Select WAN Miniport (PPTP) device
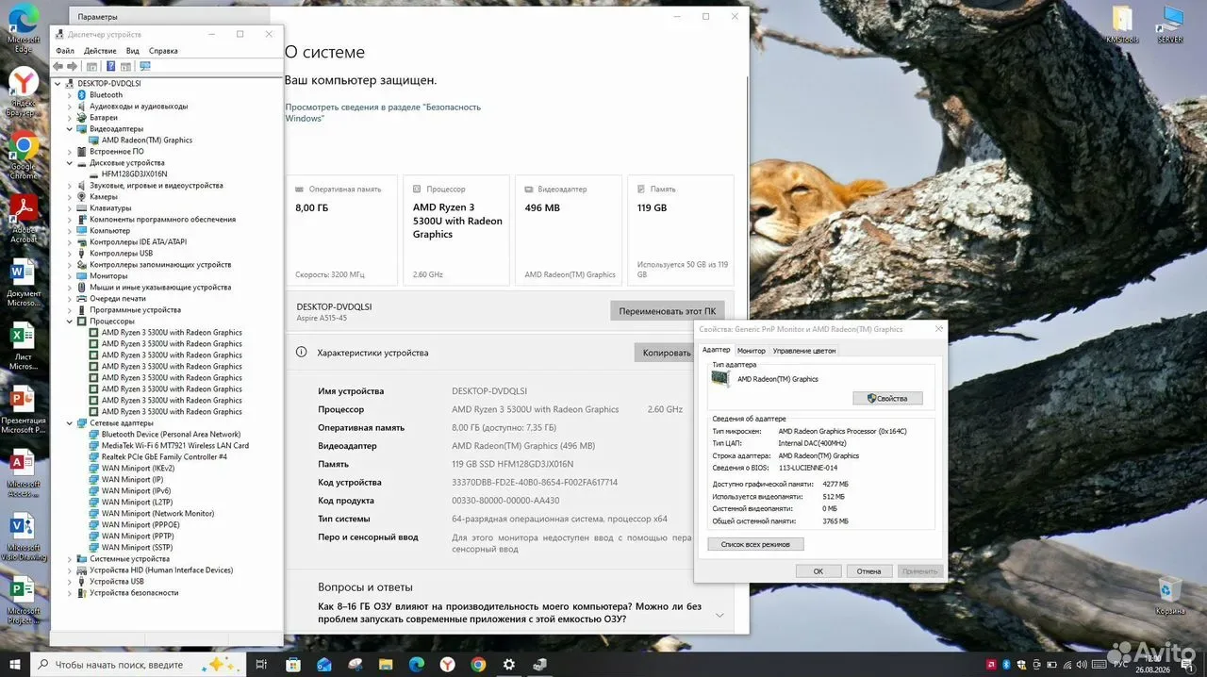This screenshot has height=677, width=1207. (138, 536)
